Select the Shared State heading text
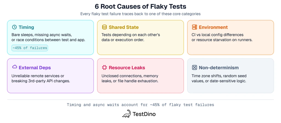Viewport: 281px width, 123px height. (x=123, y=27)
